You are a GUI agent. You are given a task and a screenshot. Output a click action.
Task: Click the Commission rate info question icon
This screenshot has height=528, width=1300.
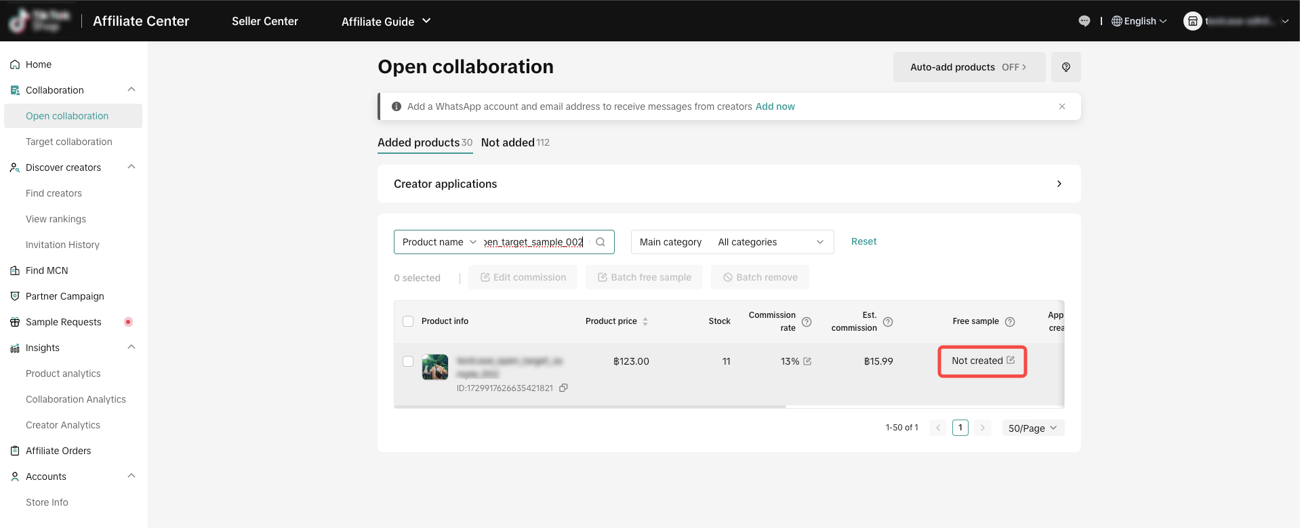(x=807, y=322)
